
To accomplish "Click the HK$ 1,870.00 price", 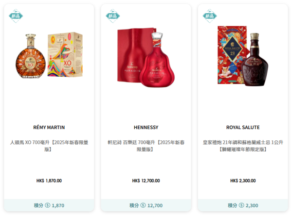I will [49, 181].
